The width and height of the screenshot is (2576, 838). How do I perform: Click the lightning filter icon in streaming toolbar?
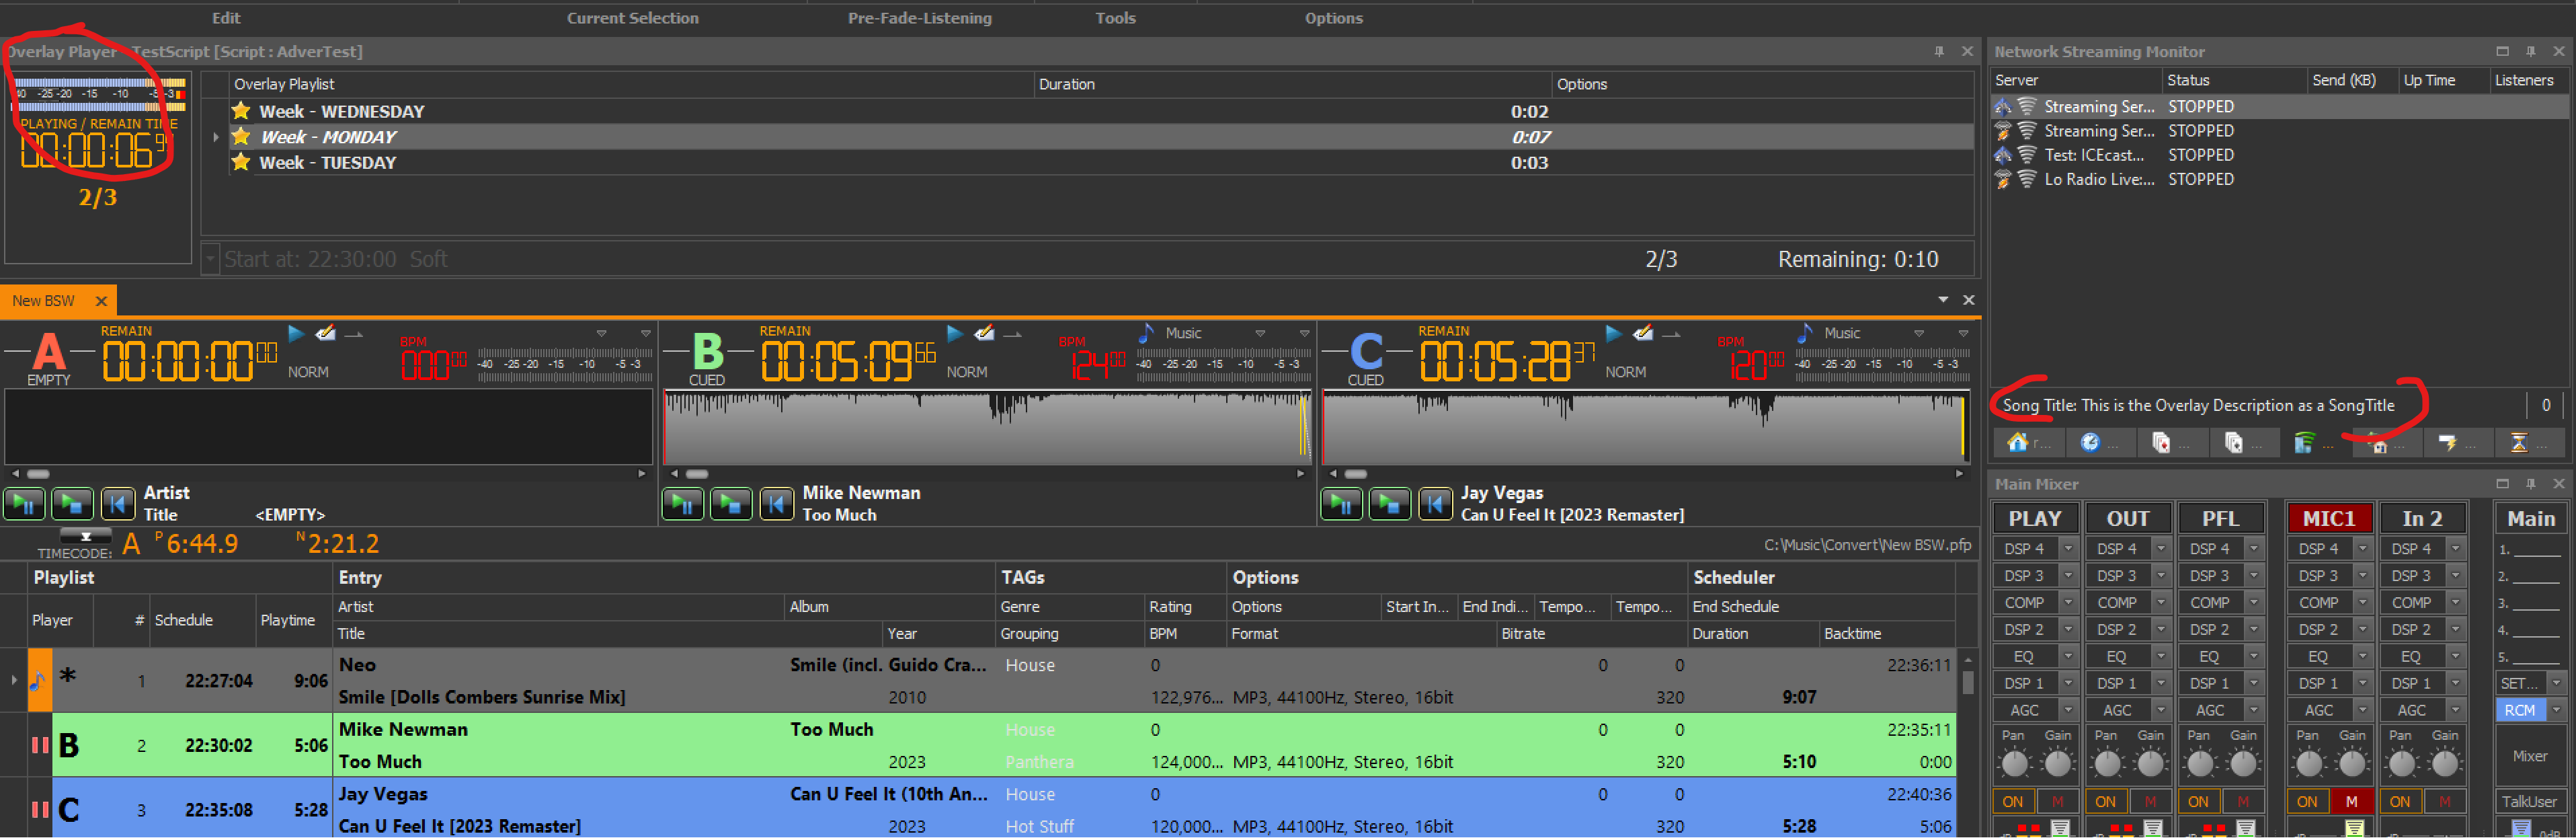point(2446,442)
